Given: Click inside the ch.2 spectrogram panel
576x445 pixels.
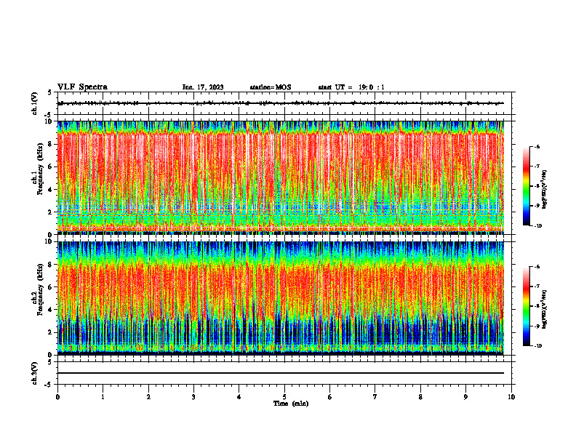Looking at the screenshot, I should pos(281,298).
